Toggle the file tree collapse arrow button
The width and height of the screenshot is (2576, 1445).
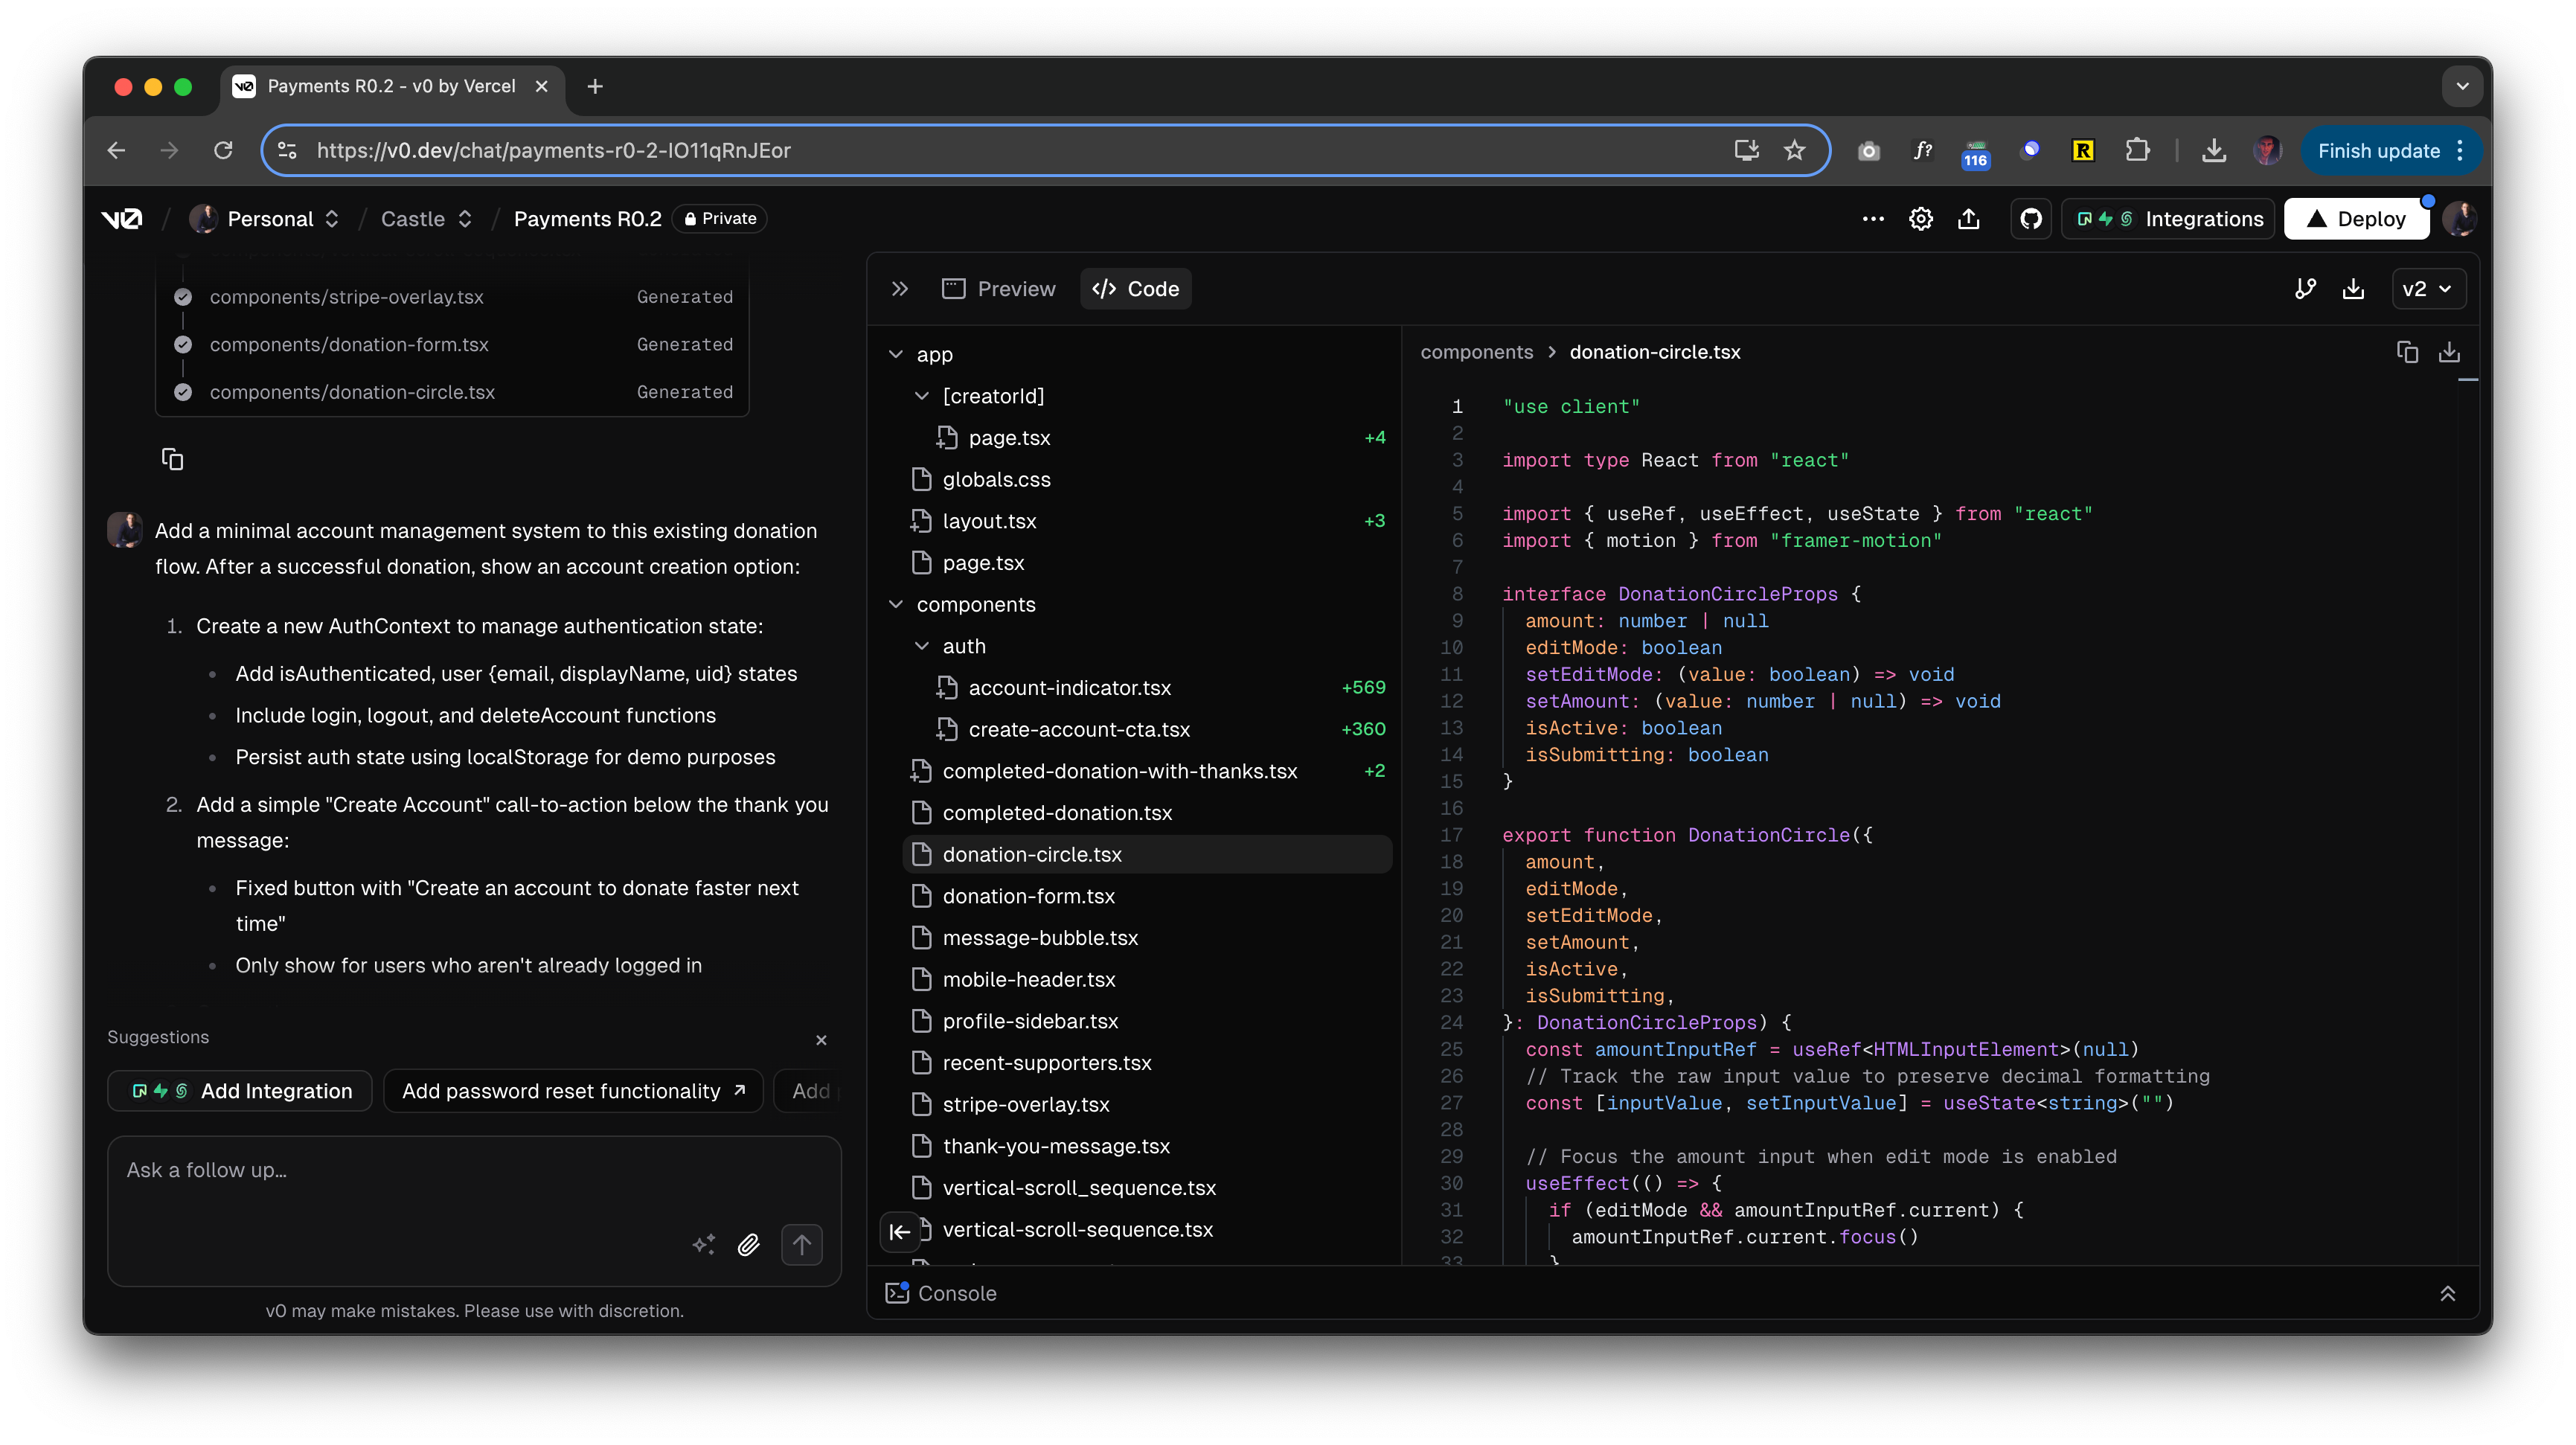pos(899,1231)
